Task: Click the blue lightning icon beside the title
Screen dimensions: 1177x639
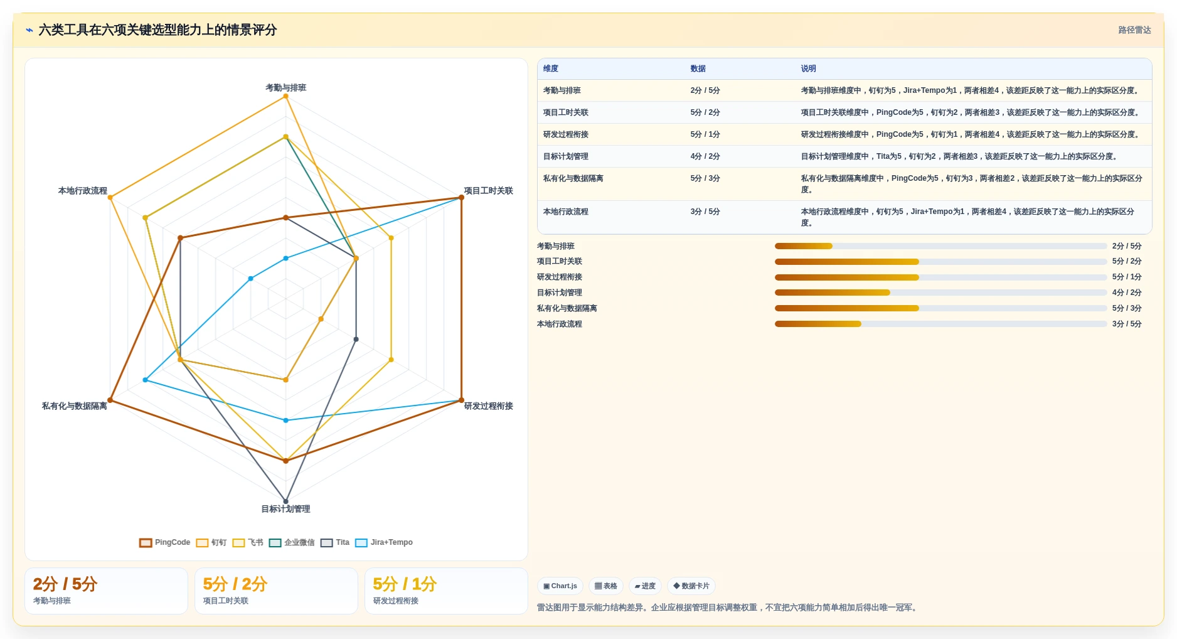Action: pyautogui.click(x=29, y=30)
